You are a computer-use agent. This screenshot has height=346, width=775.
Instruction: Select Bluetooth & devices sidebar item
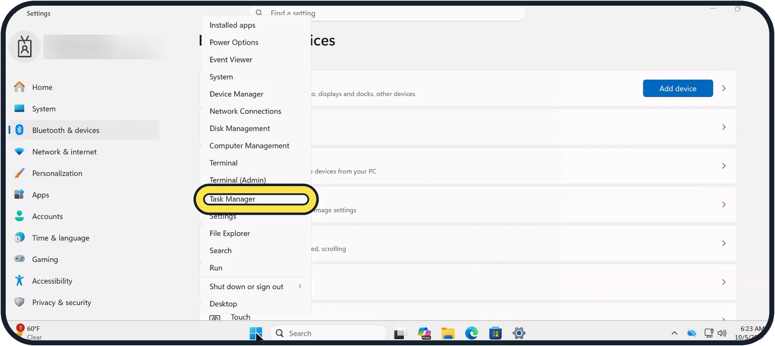pyautogui.click(x=84, y=130)
